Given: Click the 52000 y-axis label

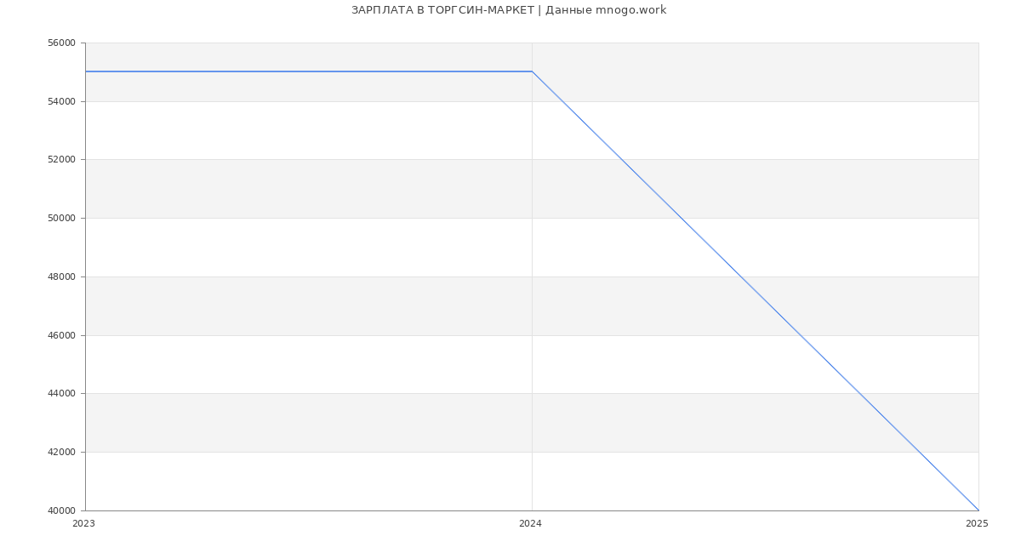Looking at the screenshot, I should pos(61,160).
